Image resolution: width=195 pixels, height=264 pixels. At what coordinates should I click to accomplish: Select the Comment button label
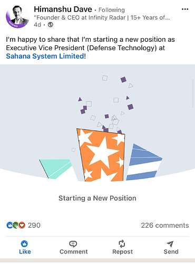coord(74,252)
